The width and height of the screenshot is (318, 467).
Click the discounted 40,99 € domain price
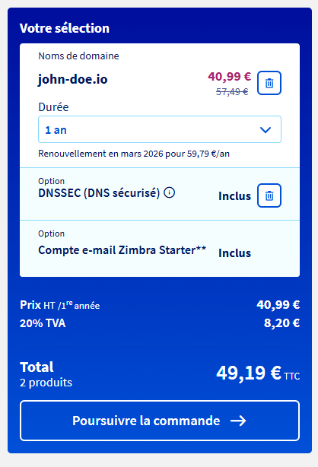[230, 77]
